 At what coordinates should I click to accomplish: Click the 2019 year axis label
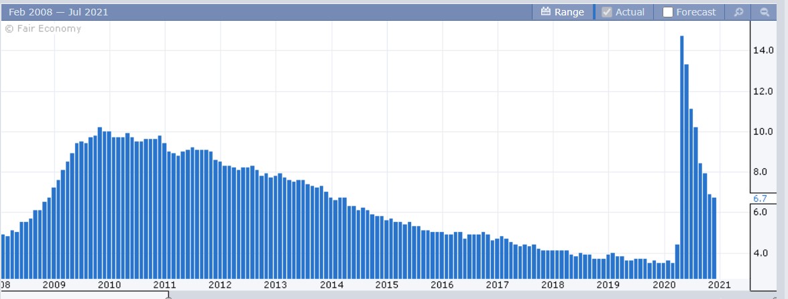coord(608,285)
